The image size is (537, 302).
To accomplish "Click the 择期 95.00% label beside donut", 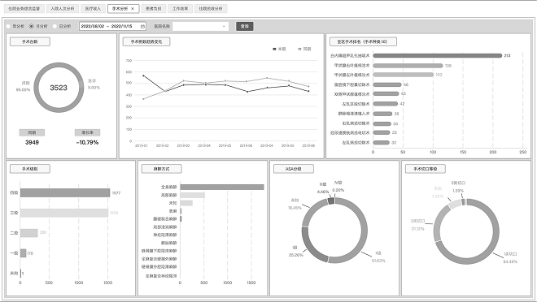I will pyautogui.click(x=24, y=86).
